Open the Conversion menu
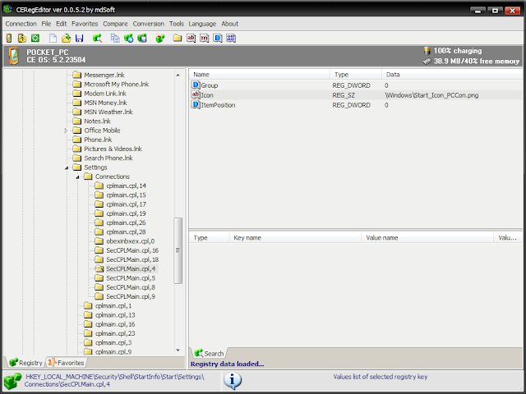The image size is (526, 394). [x=149, y=24]
